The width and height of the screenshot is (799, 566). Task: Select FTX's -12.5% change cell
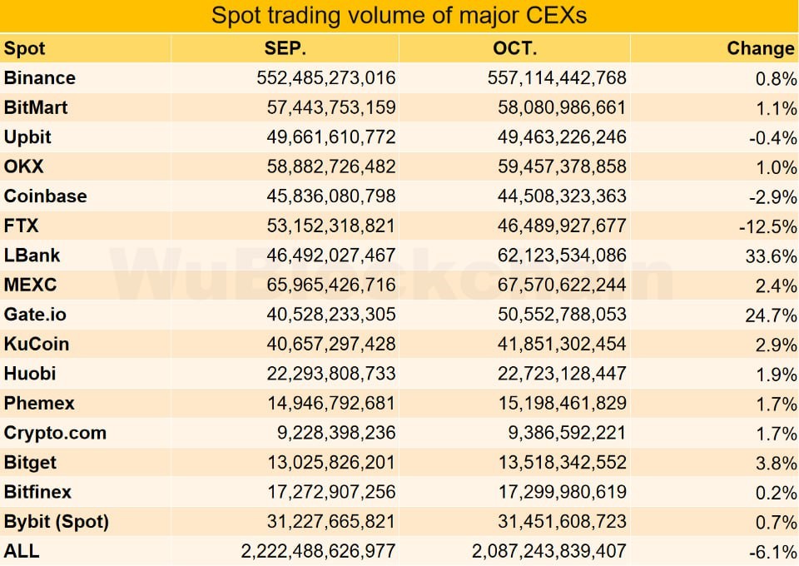tap(769, 226)
